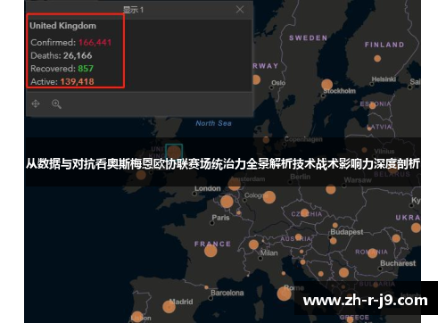Viewport: 446px width, 323px height.
Task: Click the London city label
Action: (x=208, y=188)
